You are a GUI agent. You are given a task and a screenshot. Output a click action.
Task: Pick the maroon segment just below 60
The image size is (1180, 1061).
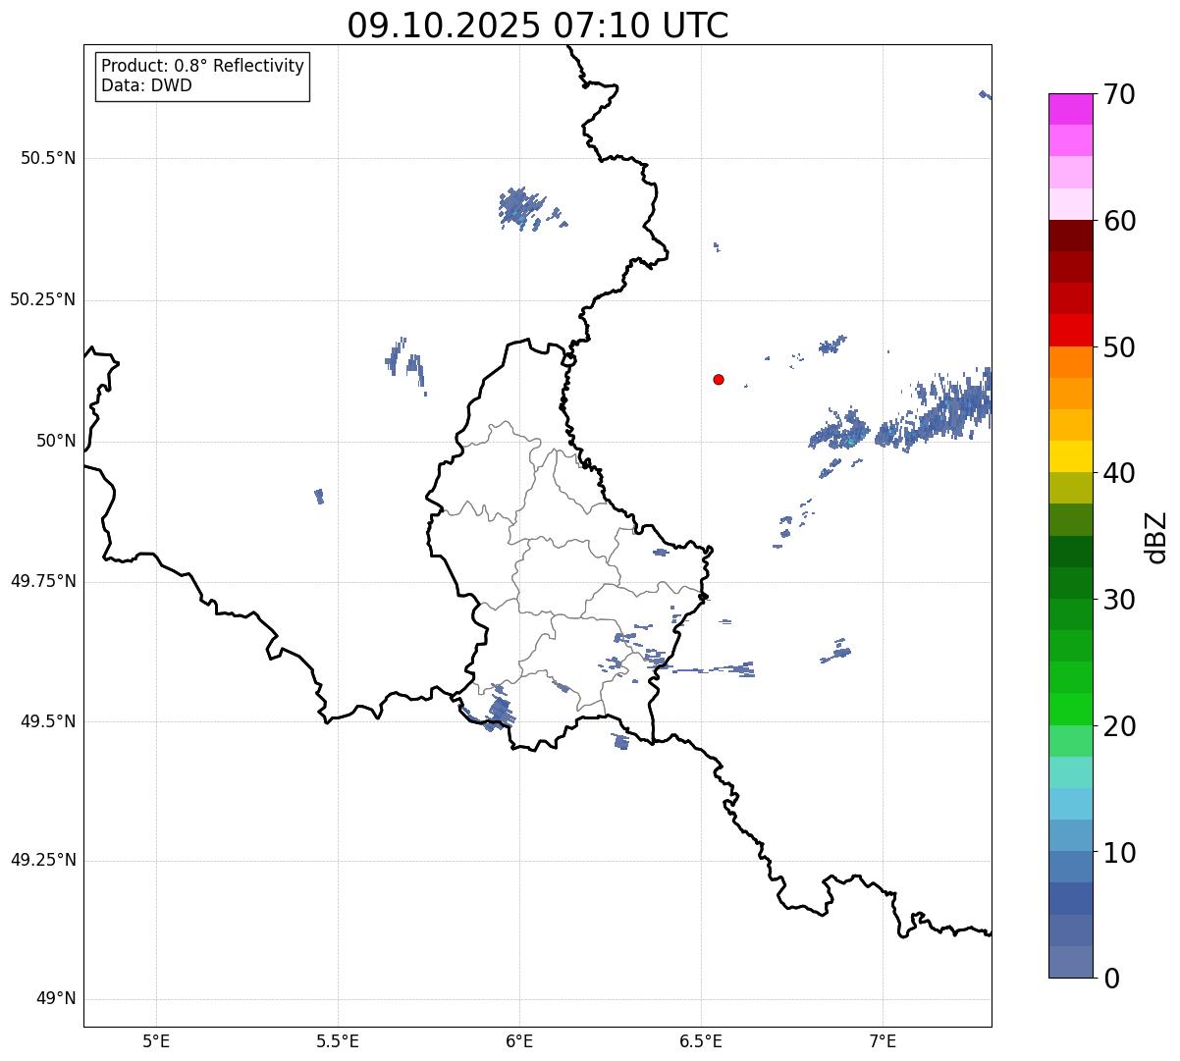click(1071, 236)
